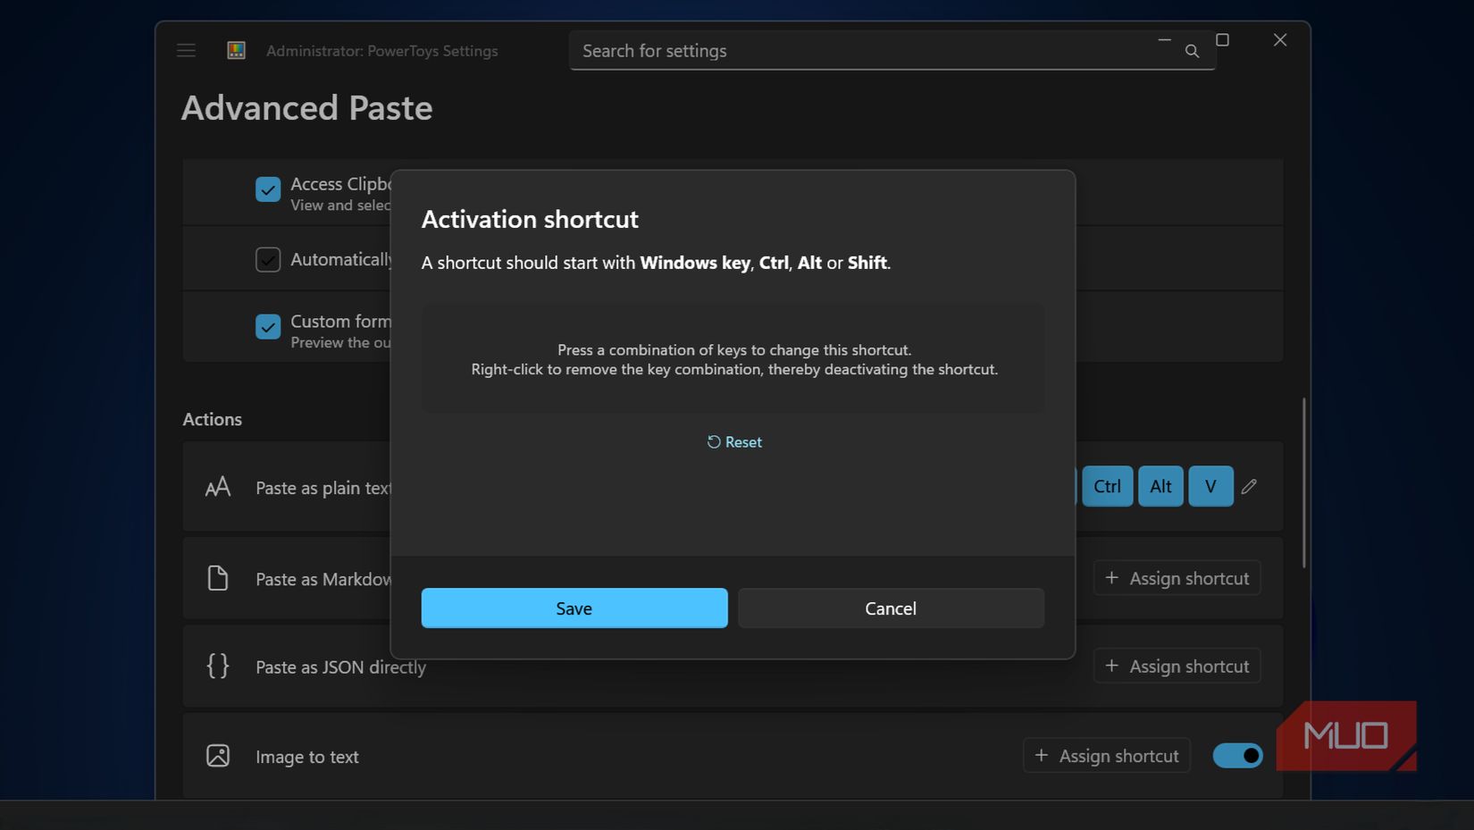1474x830 pixels.
Task: Toggle the Access Clipboard checkbox
Action: (x=268, y=189)
